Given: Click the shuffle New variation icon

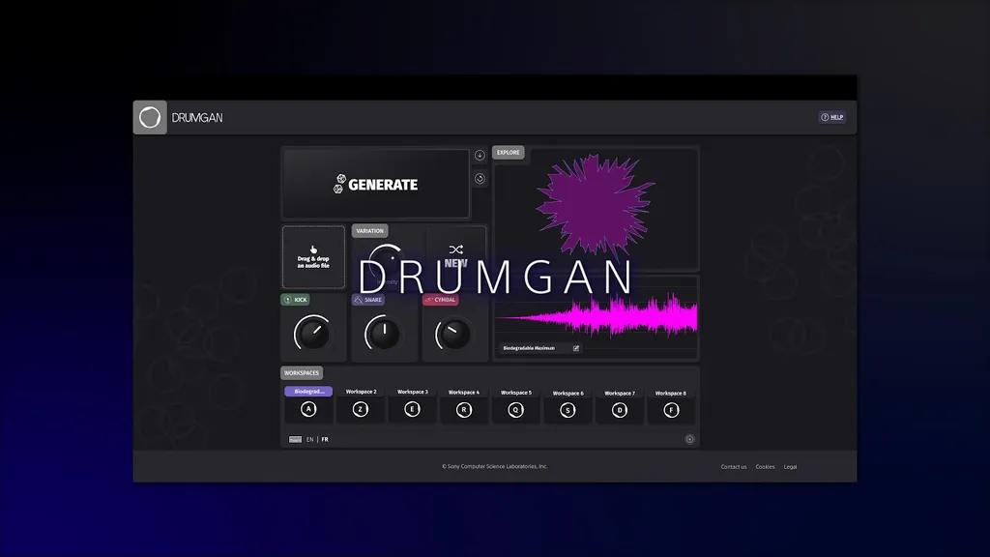Looking at the screenshot, I should (x=455, y=249).
